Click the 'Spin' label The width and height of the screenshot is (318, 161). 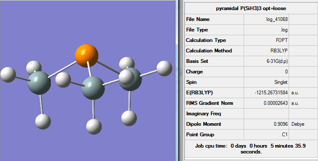(x=191, y=82)
